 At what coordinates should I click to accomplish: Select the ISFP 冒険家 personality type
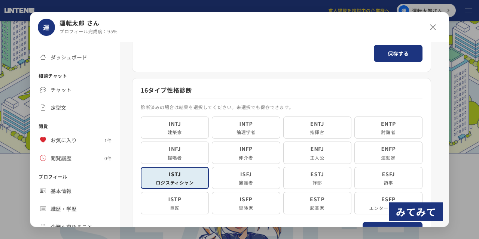pos(246,203)
